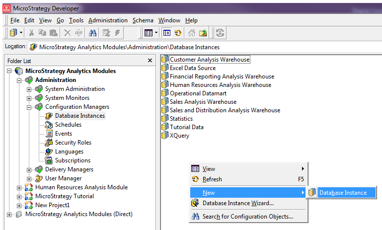Click the Refresh toolbar icon
The height and width of the screenshot is (230, 382).
pos(177,33)
